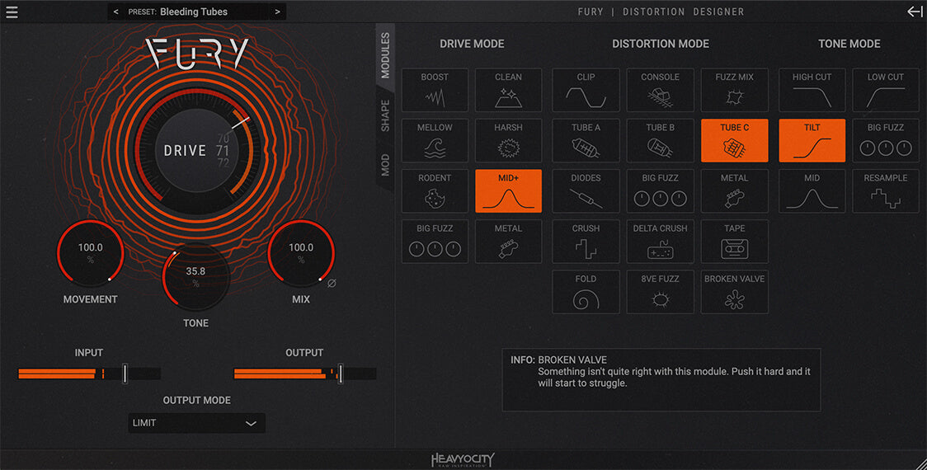
Task: Disable the active Tube C module
Action: click(734, 141)
